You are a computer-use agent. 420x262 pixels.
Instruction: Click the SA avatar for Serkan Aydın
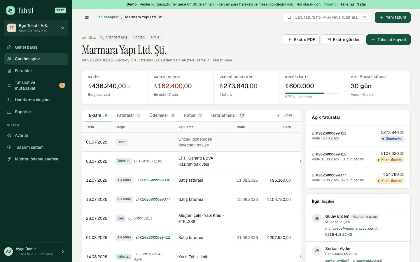(x=317, y=250)
